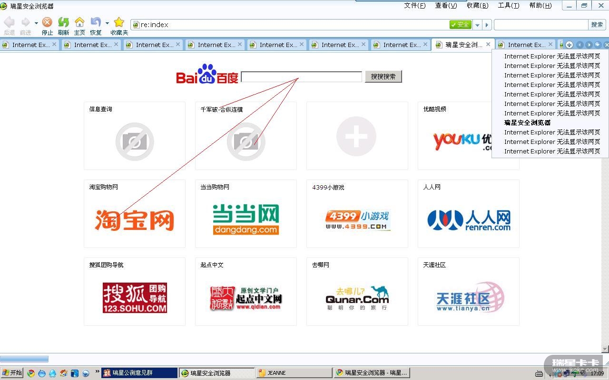Viewport: 609px width, 380px height.
Task: Click the vertical scrollbar down arrow
Action: (606, 349)
